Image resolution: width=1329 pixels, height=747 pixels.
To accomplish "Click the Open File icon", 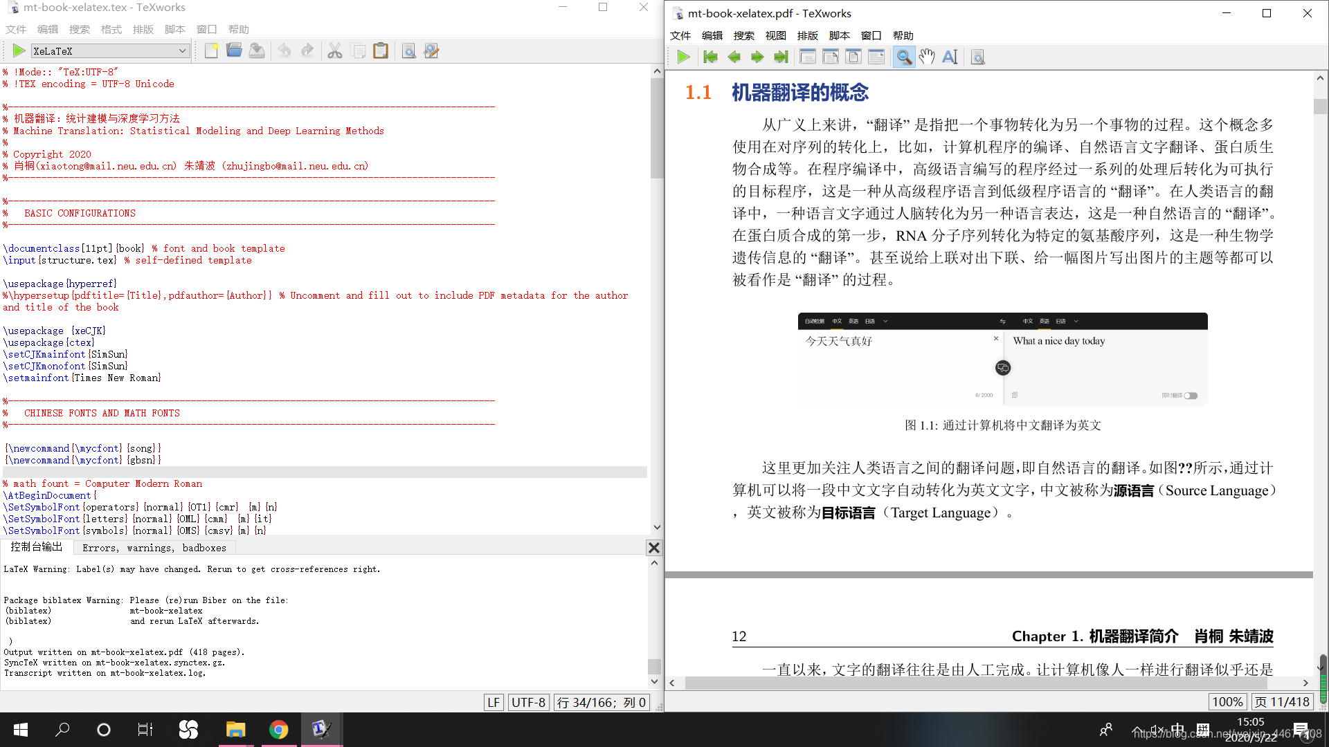I will click(234, 51).
